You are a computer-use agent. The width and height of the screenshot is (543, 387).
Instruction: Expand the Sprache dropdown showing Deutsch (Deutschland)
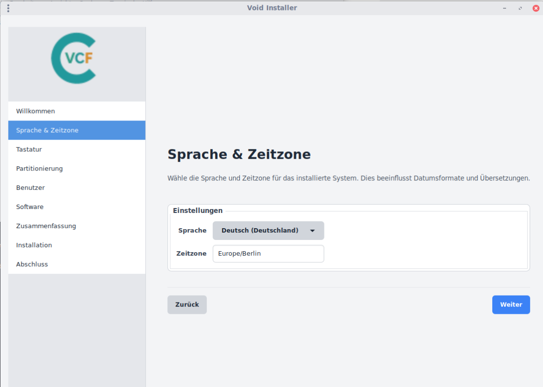[268, 231]
